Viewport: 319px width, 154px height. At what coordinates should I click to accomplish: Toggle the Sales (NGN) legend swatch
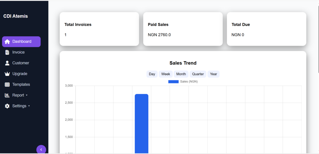[x=173, y=81]
